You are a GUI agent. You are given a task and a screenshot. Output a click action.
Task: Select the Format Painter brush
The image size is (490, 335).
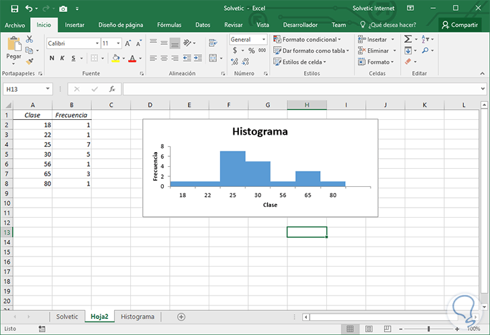29,61
